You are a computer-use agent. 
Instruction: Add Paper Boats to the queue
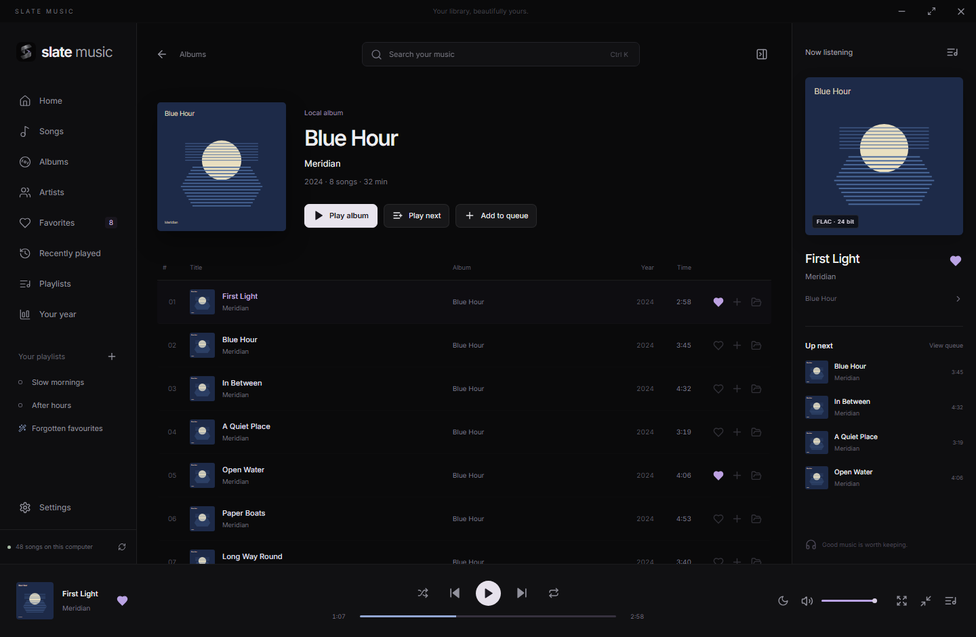737,519
